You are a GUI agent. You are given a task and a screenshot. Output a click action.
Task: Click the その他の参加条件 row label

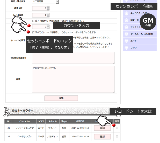(18, 58)
